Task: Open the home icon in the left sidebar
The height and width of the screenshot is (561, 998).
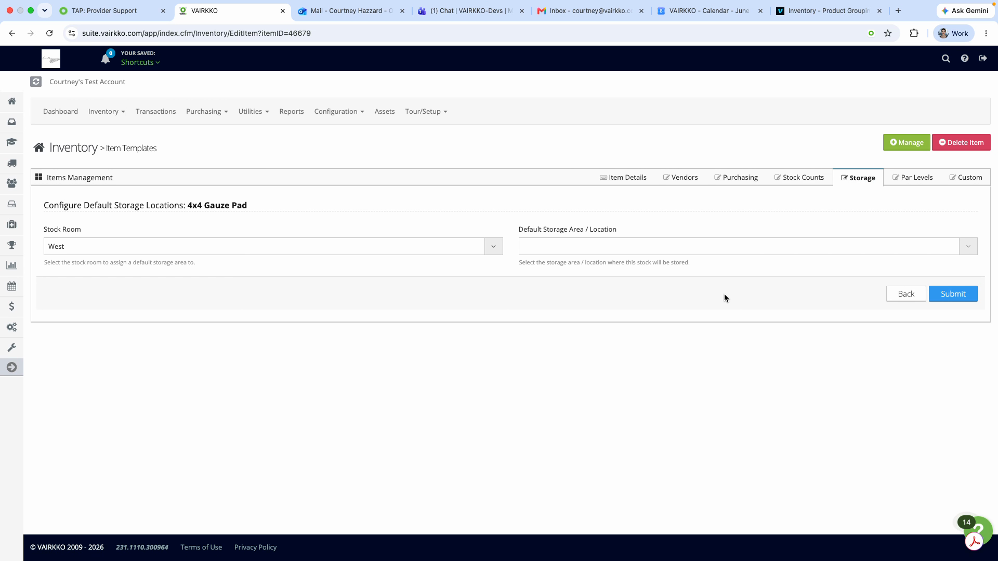Action: click(x=11, y=101)
